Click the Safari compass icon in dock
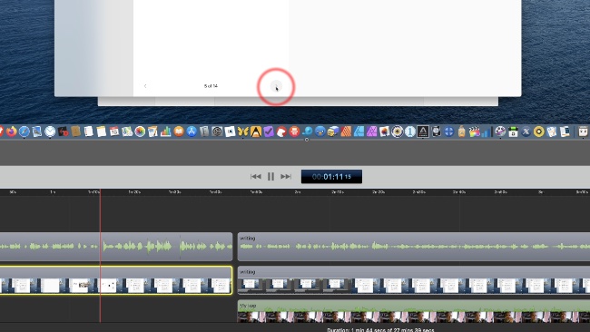This screenshot has width=590, height=332. (x=25, y=132)
